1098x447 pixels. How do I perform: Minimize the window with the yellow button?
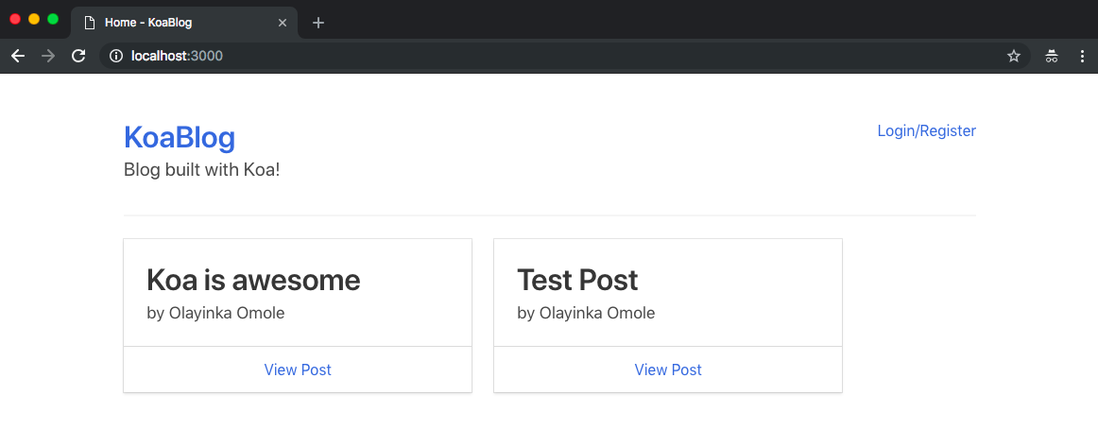(34, 19)
